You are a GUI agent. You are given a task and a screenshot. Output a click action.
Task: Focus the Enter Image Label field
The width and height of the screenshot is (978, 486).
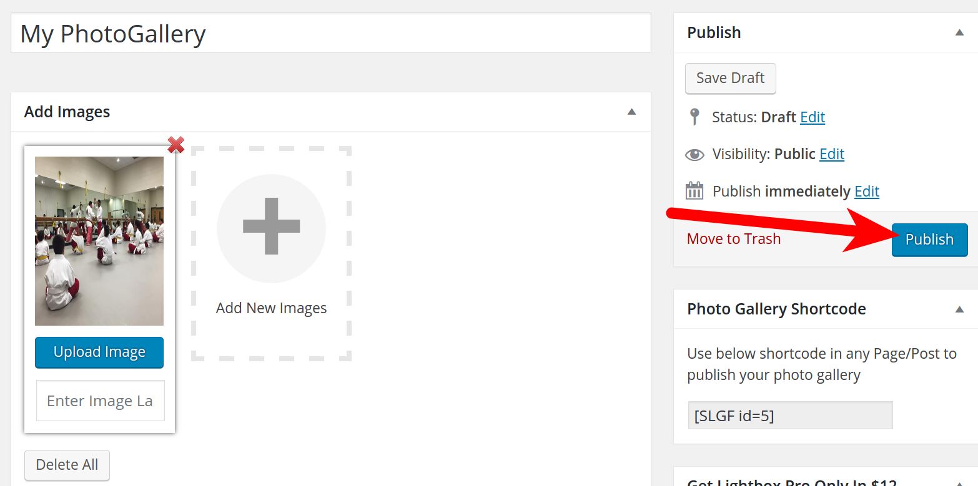tap(101, 401)
